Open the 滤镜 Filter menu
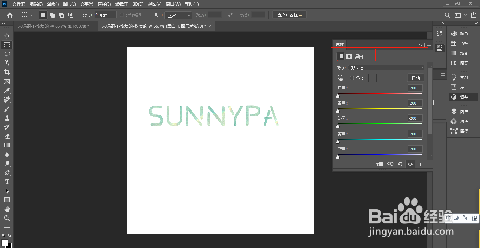The image size is (480, 248). click(x=122, y=4)
